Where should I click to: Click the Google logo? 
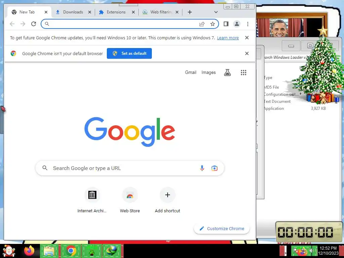pyautogui.click(x=130, y=132)
